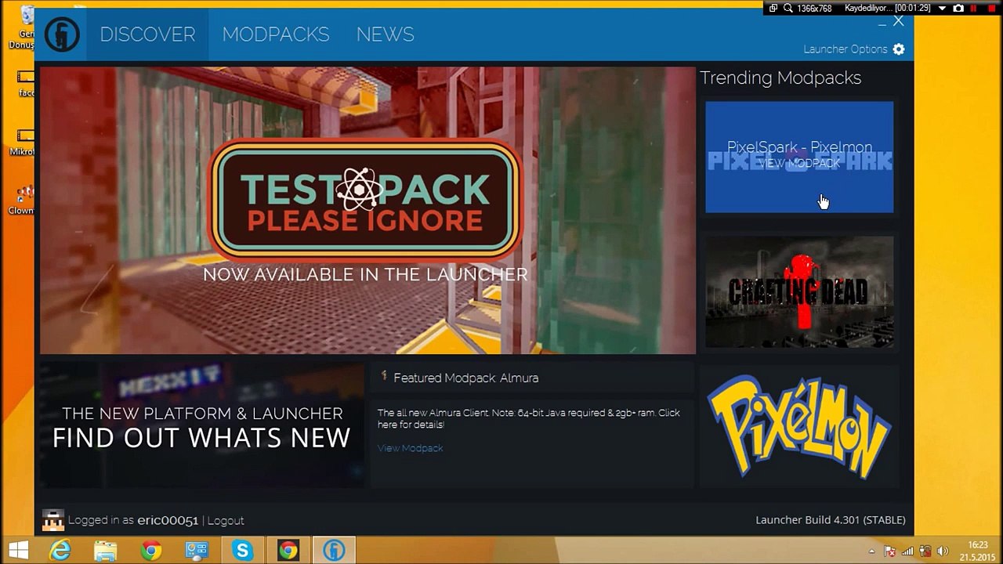Open the yellow Pixelmon modpack thumbnail

(799, 426)
